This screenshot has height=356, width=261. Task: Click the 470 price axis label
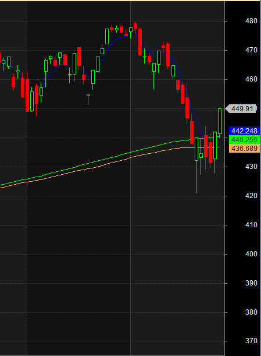251,50
